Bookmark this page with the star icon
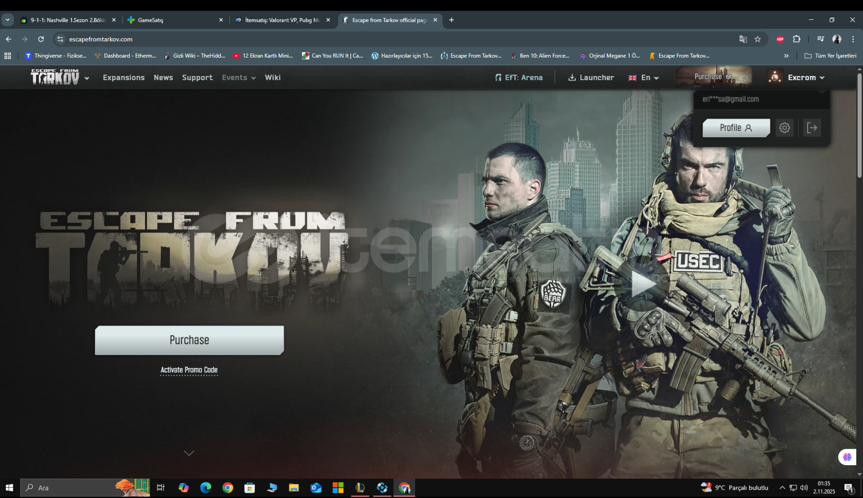The width and height of the screenshot is (863, 498). 758,39
